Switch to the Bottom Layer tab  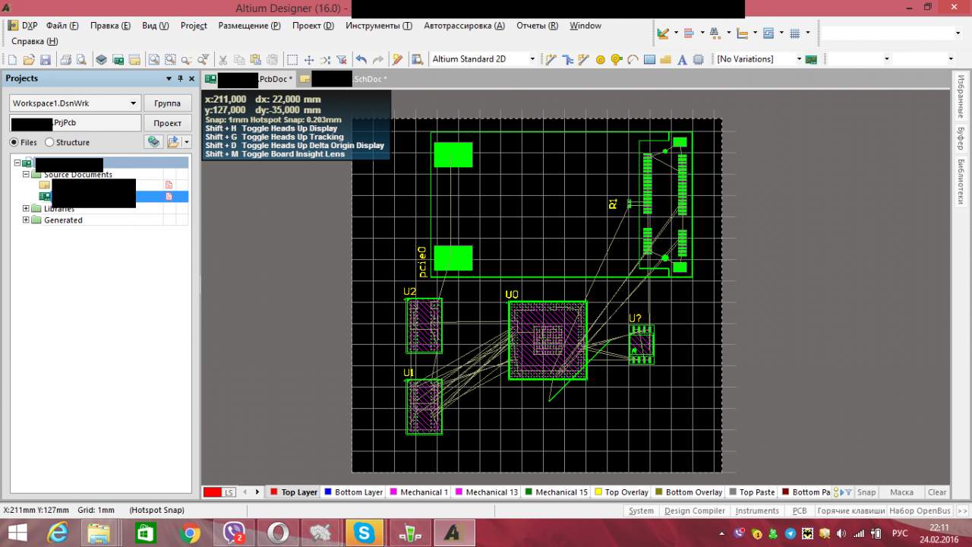353,492
